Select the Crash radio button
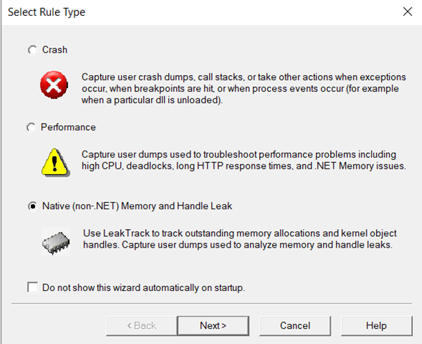The image size is (422, 344). [x=32, y=50]
